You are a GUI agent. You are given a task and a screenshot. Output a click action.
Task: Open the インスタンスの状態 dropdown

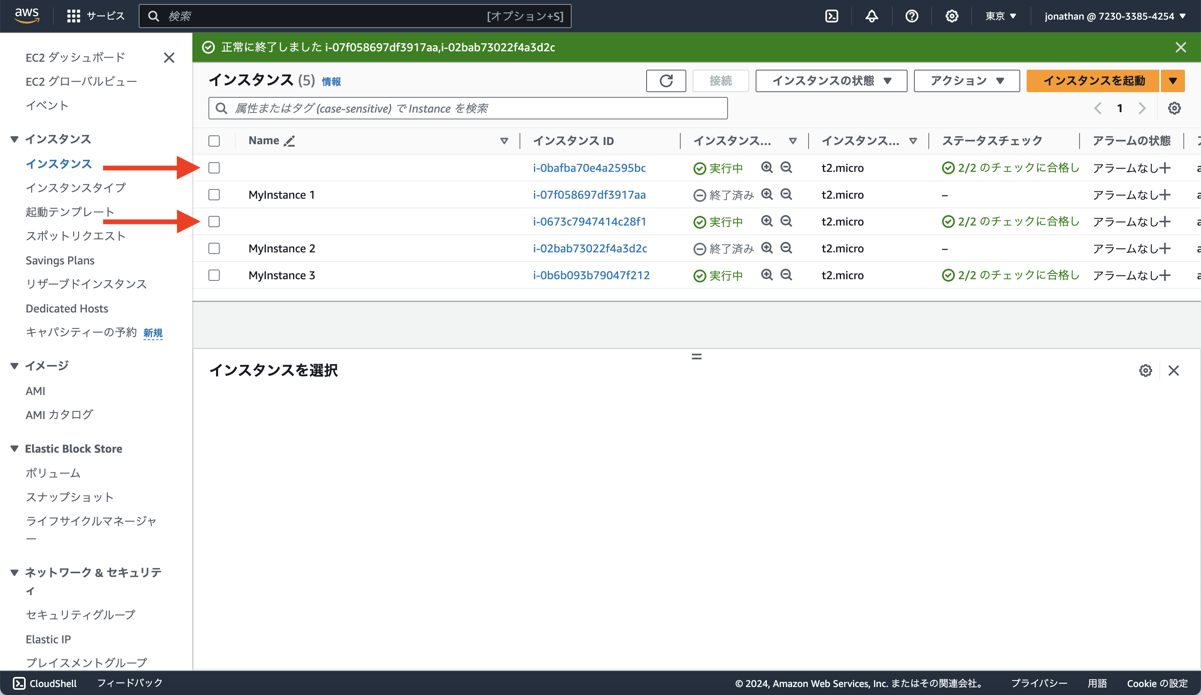pos(831,81)
